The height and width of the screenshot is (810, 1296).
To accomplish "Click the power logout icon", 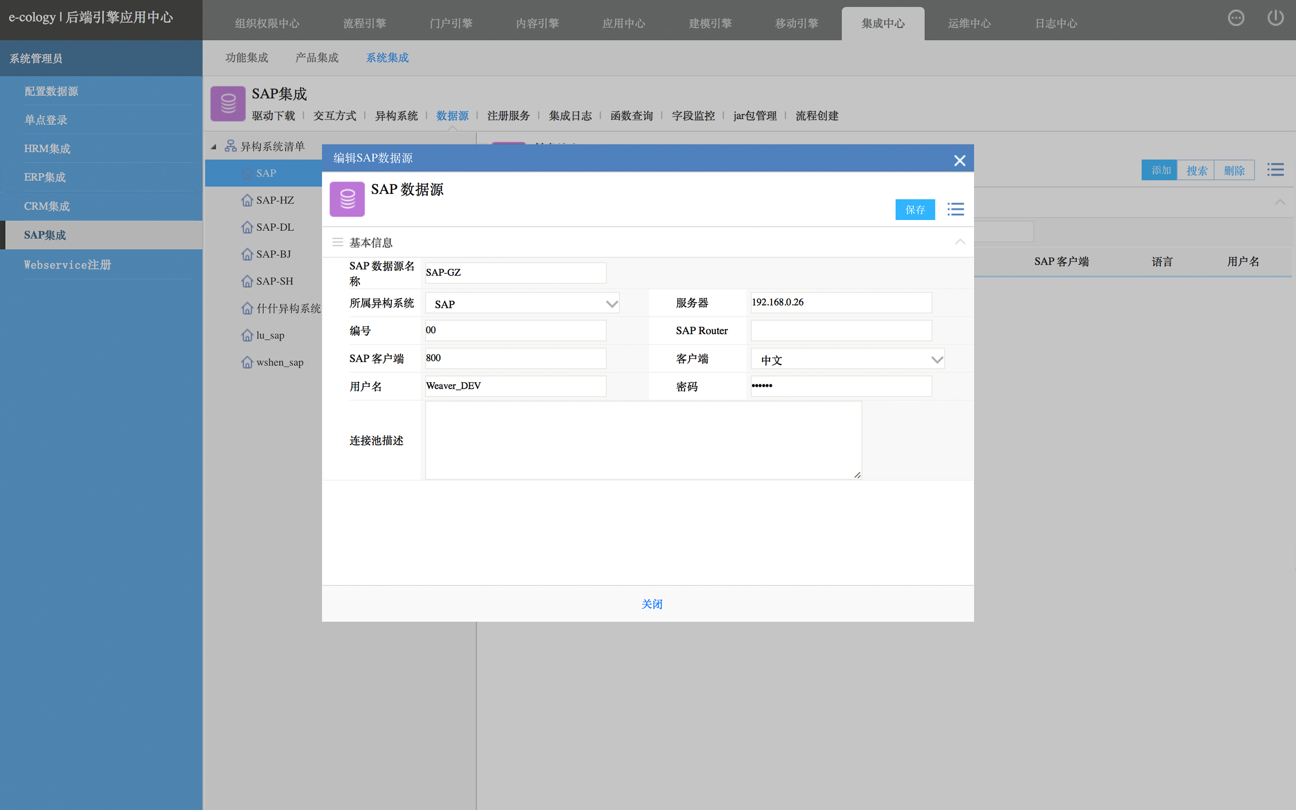I will pyautogui.click(x=1275, y=18).
